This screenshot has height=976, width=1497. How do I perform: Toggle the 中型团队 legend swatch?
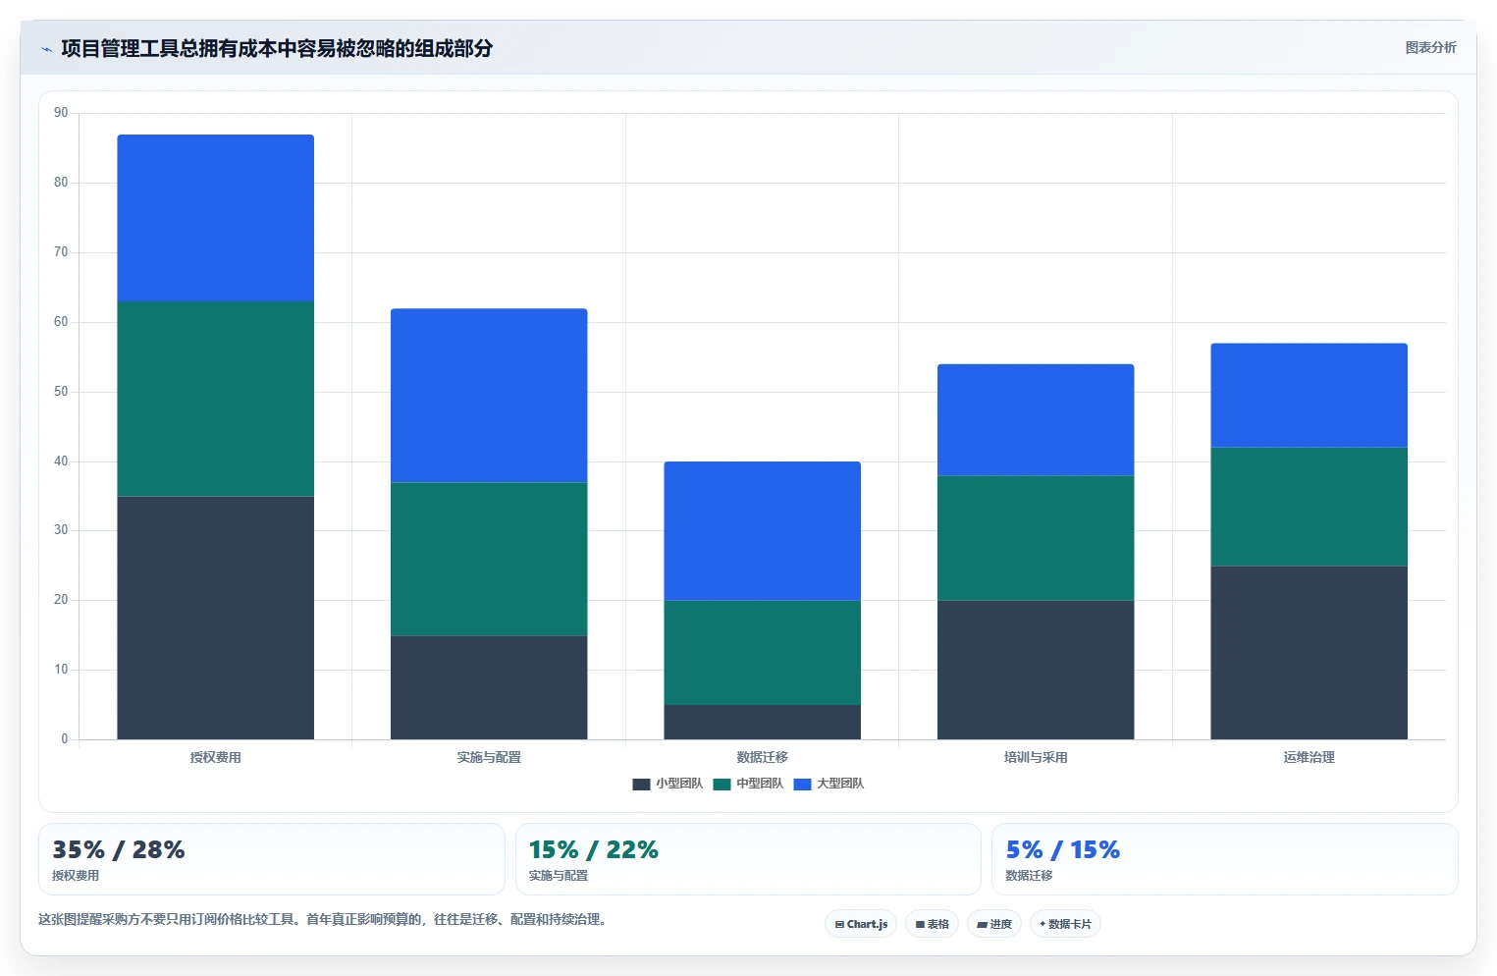coord(722,784)
